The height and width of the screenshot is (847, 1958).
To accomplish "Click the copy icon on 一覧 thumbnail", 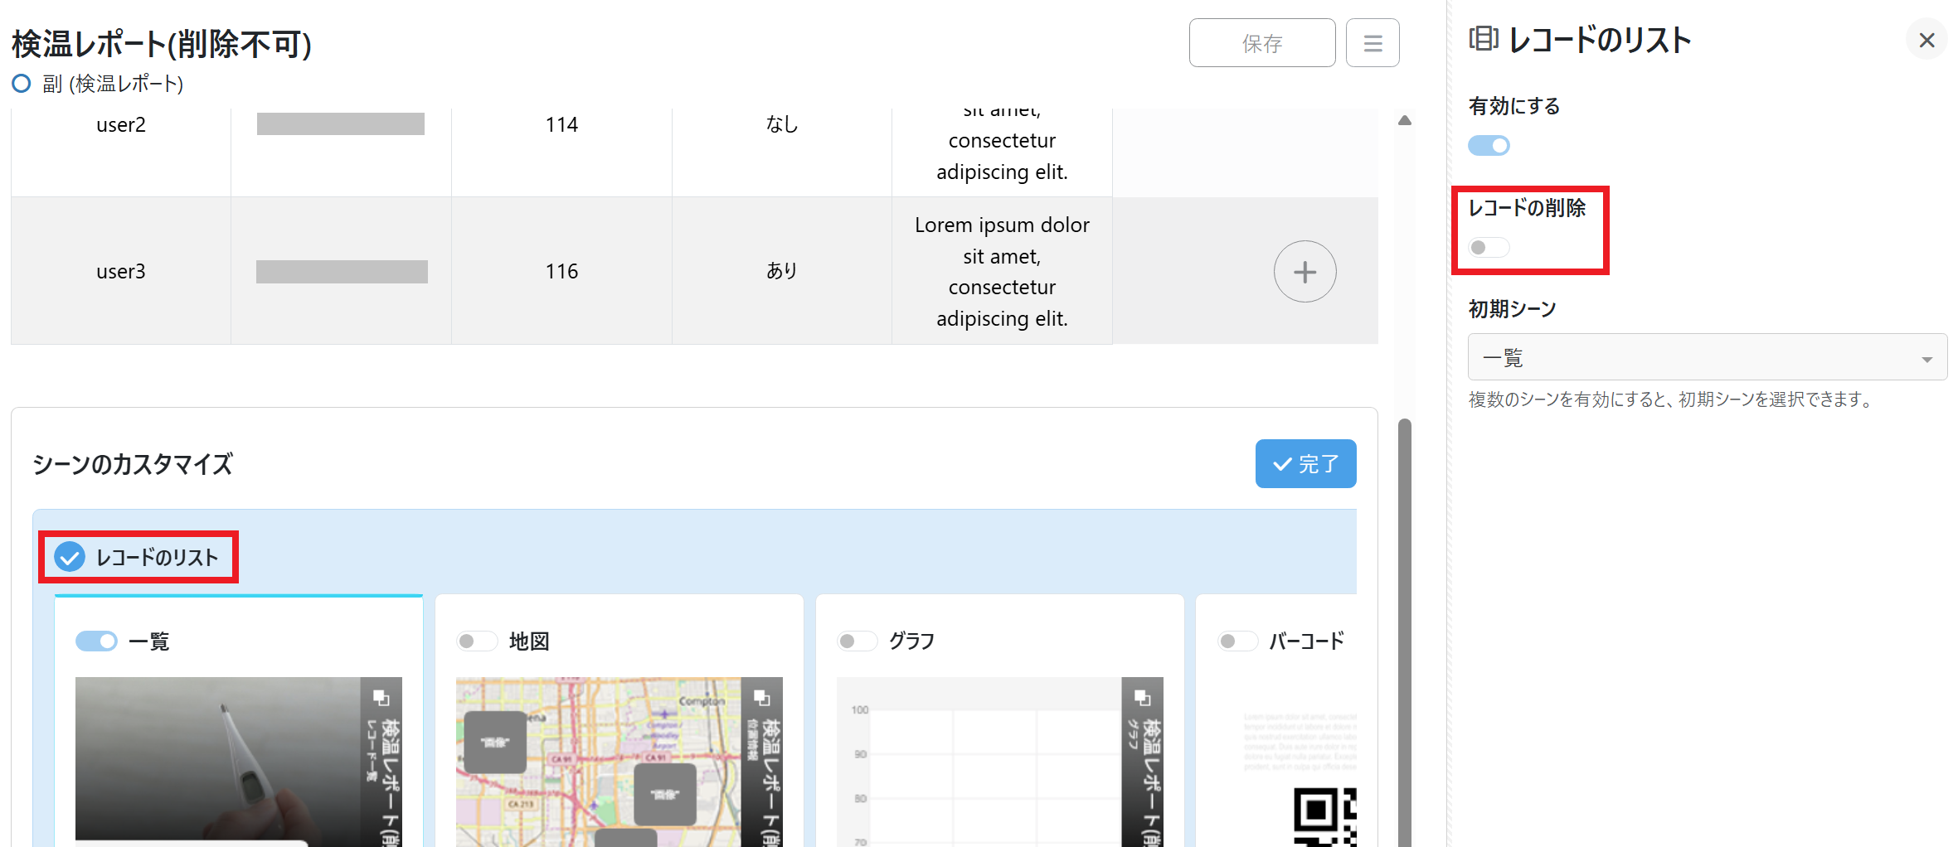I will 381,697.
